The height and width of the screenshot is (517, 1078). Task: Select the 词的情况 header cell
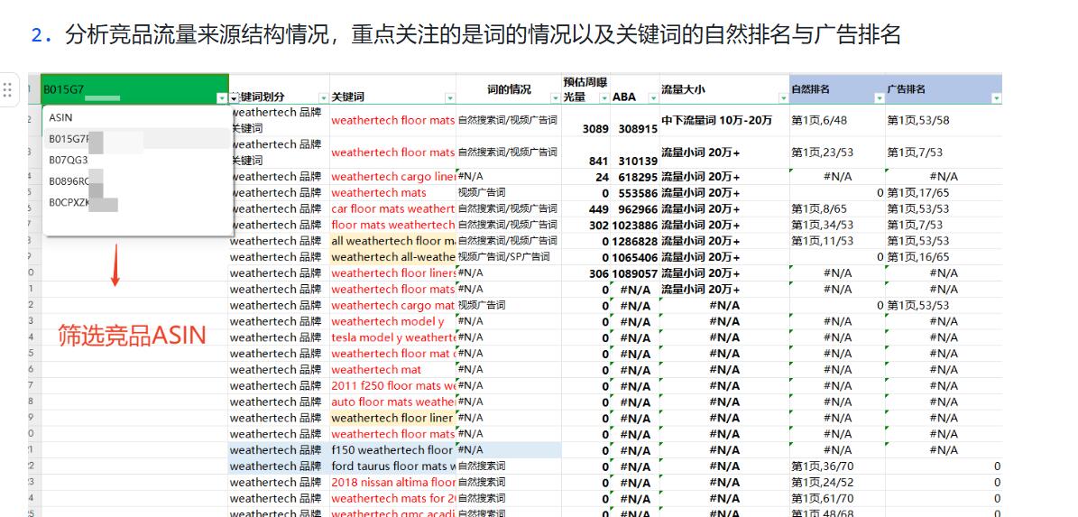tap(509, 89)
